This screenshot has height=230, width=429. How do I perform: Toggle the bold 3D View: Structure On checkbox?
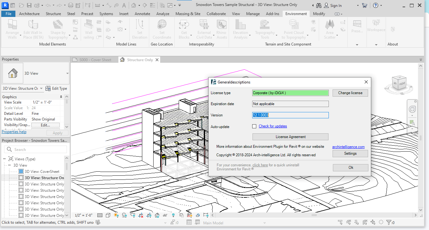click(21, 178)
